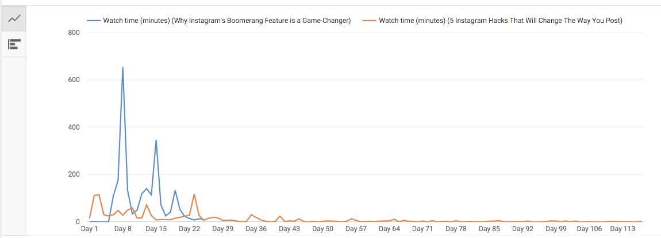Select the Day 57 x-axis label
Viewport: 661px width, 238px height.
(x=356, y=229)
